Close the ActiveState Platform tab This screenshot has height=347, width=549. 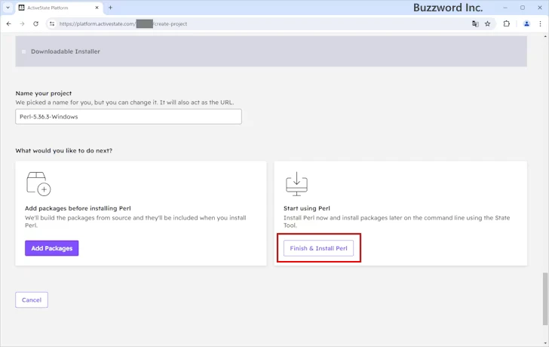[x=97, y=8]
